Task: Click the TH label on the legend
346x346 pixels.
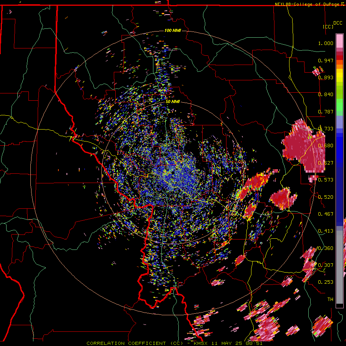Action: pyautogui.click(x=330, y=299)
